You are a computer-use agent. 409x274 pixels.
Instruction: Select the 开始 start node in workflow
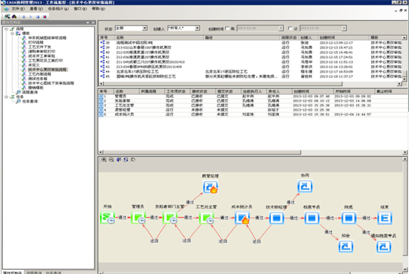(107, 219)
